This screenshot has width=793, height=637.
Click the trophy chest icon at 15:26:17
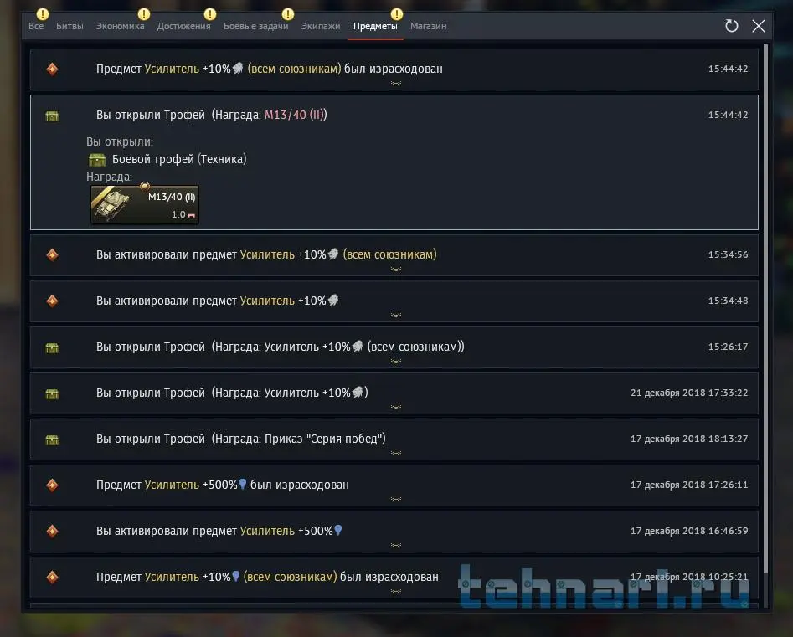tap(52, 348)
